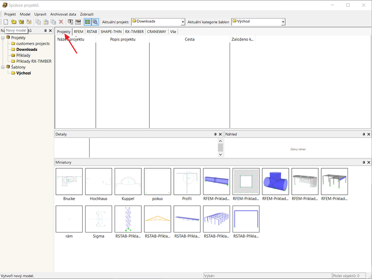Select the Sigma thumbnail

(x=98, y=219)
